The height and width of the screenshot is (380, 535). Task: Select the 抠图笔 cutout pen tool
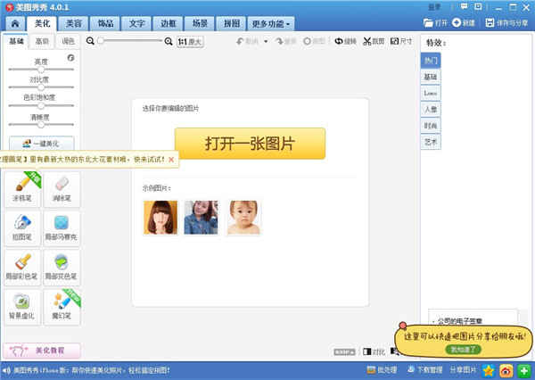22,227
